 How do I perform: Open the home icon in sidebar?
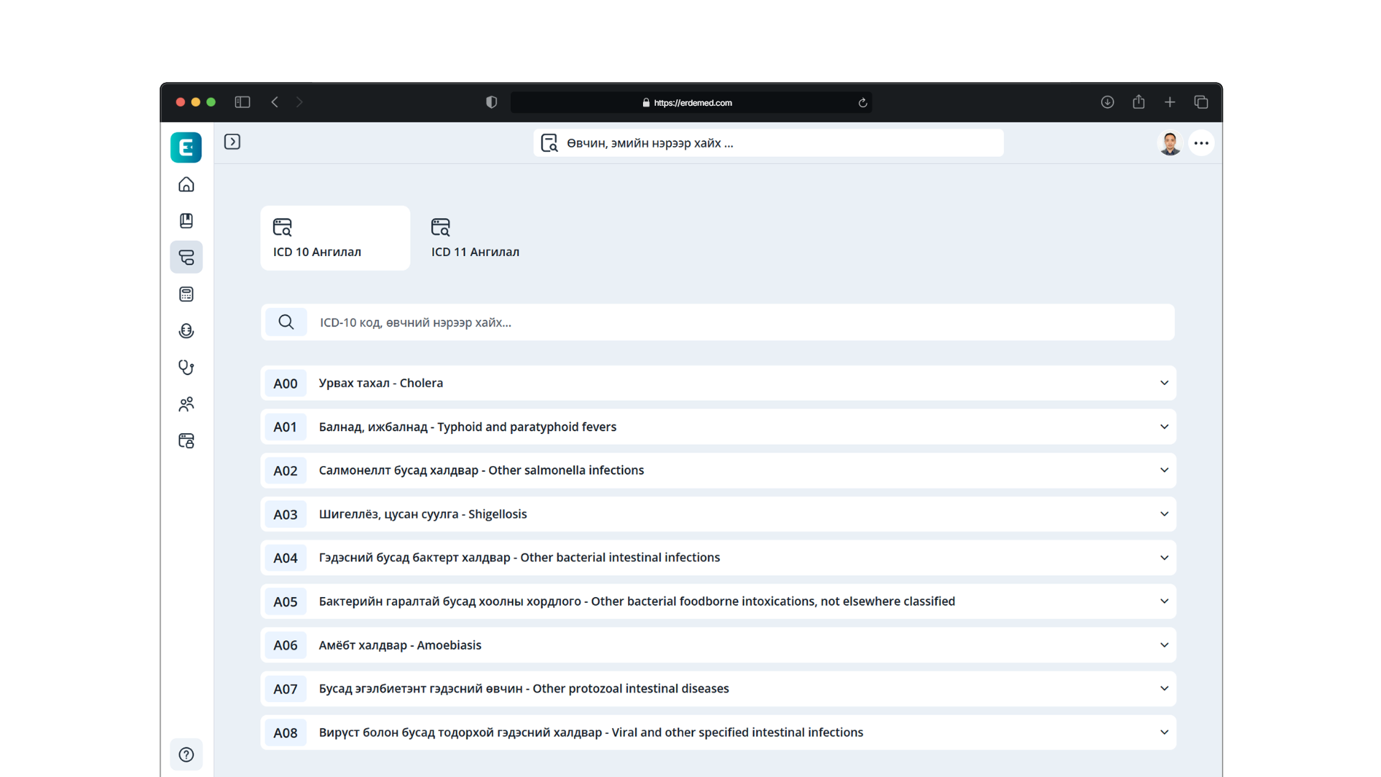[x=186, y=185]
